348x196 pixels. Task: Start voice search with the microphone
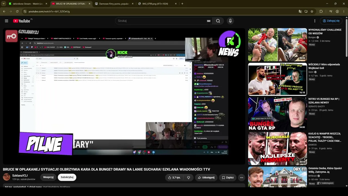coord(230,21)
